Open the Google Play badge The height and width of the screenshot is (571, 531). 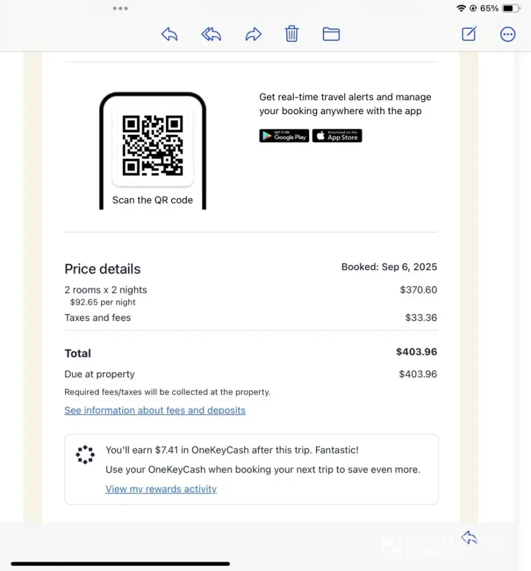284,136
